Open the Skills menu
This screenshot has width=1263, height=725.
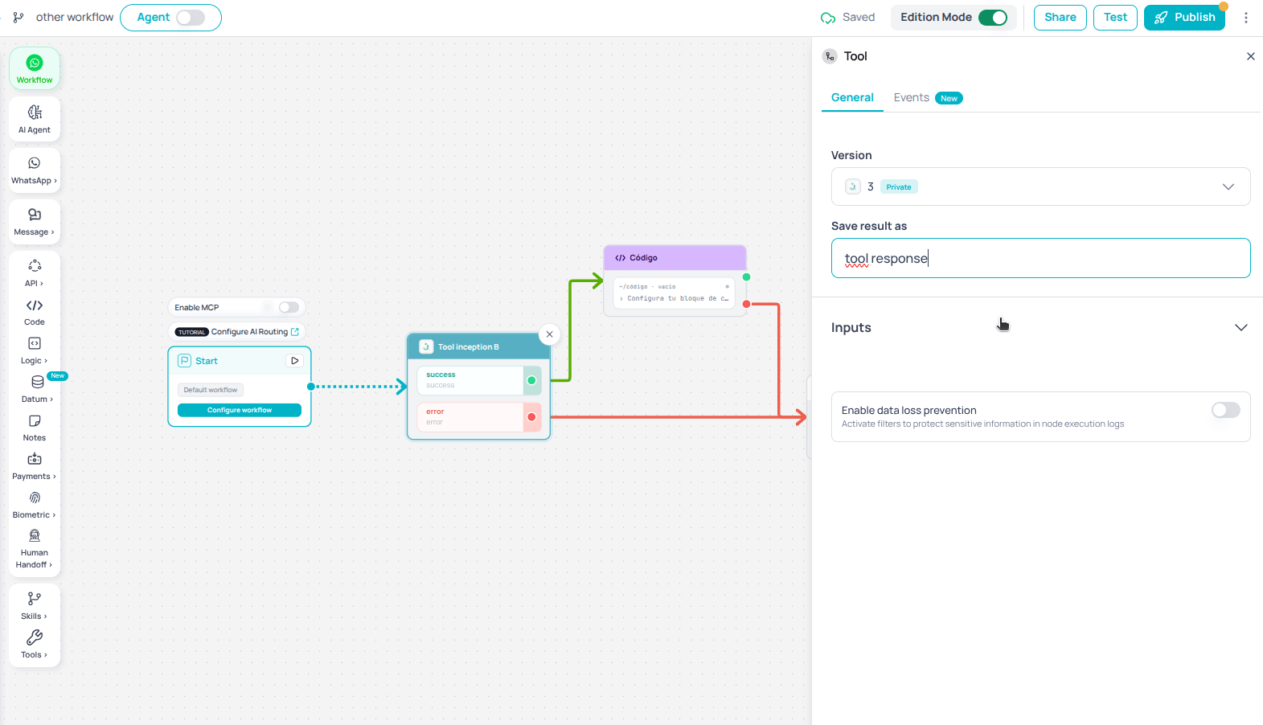(x=35, y=606)
